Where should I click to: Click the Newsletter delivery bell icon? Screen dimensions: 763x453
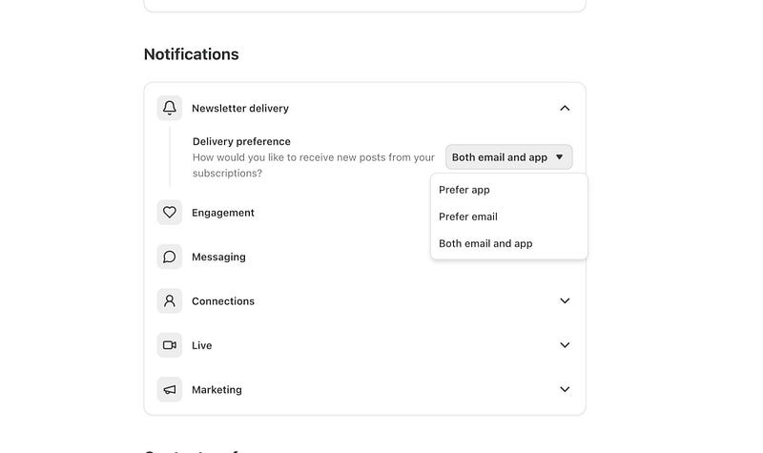tap(170, 108)
